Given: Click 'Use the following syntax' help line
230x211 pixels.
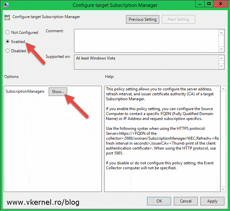Looking at the screenshot, I should 156,129.
